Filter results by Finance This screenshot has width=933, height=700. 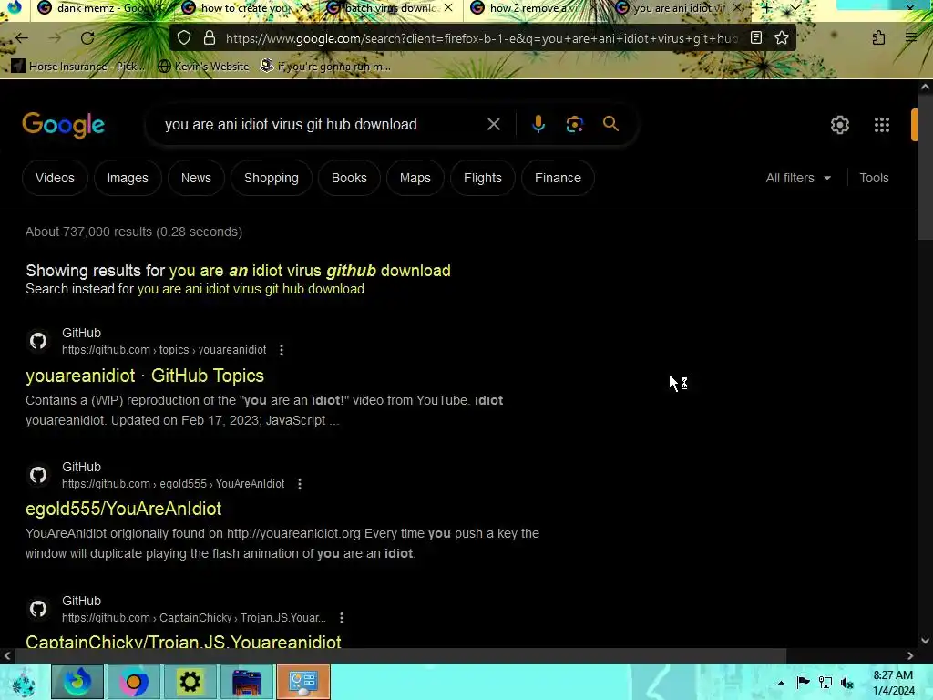pos(558,178)
